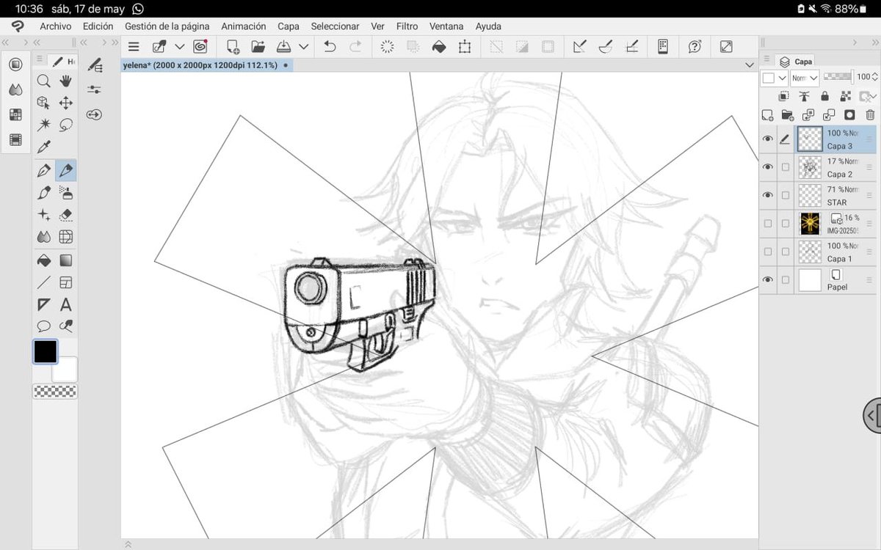Select the highlighted Pencil tool

pos(66,171)
